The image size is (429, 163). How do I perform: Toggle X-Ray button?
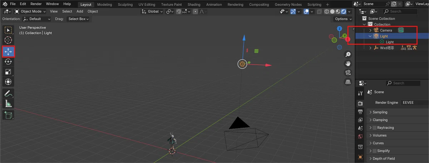click(319, 11)
